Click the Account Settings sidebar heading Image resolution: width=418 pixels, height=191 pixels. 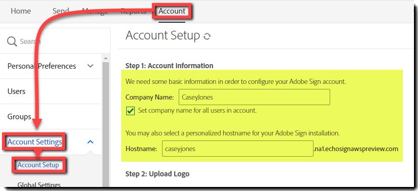[x=35, y=142]
